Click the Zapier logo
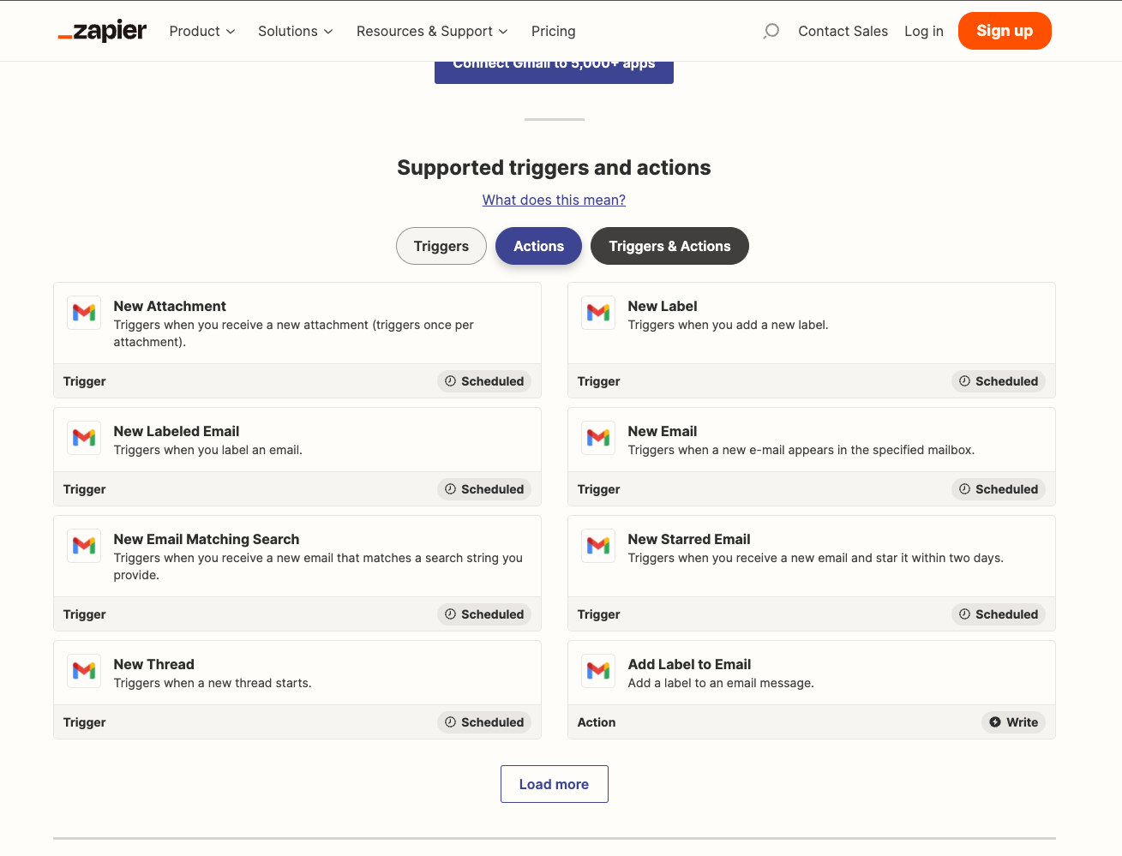This screenshot has width=1122, height=856. pos(101,31)
